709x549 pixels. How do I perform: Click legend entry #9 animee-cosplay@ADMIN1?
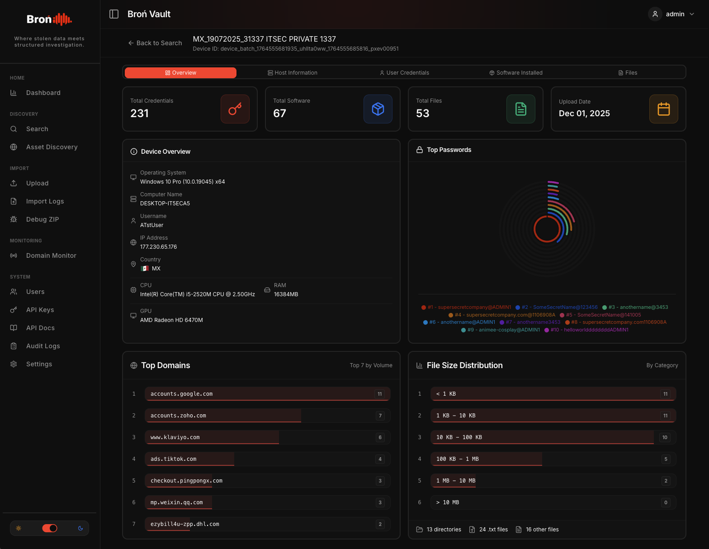[x=501, y=330]
